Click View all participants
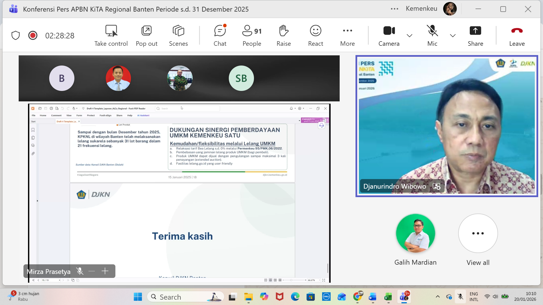Image resolution: width=543 pixels, height=305 pixels. [x=478, y=233]
